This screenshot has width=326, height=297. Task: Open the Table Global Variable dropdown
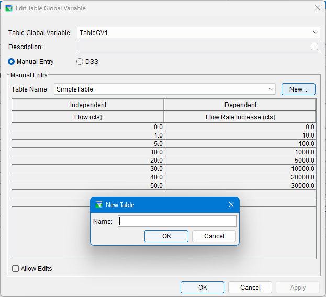(x=316, y=33)
